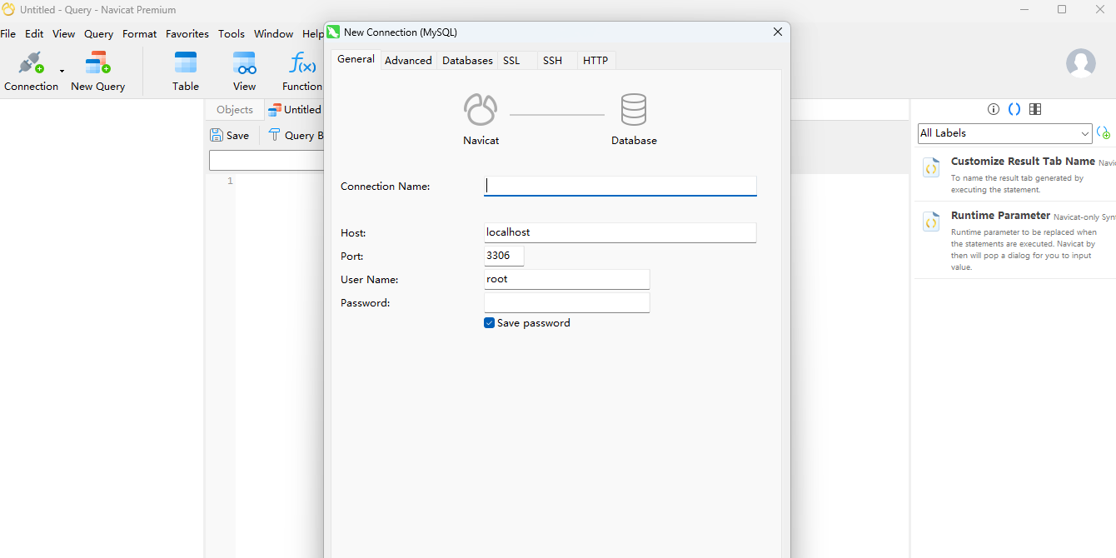Open the Edit menu
Image resolution: width=1116 pixels, height=558 pixels.
tap(34, 34)
